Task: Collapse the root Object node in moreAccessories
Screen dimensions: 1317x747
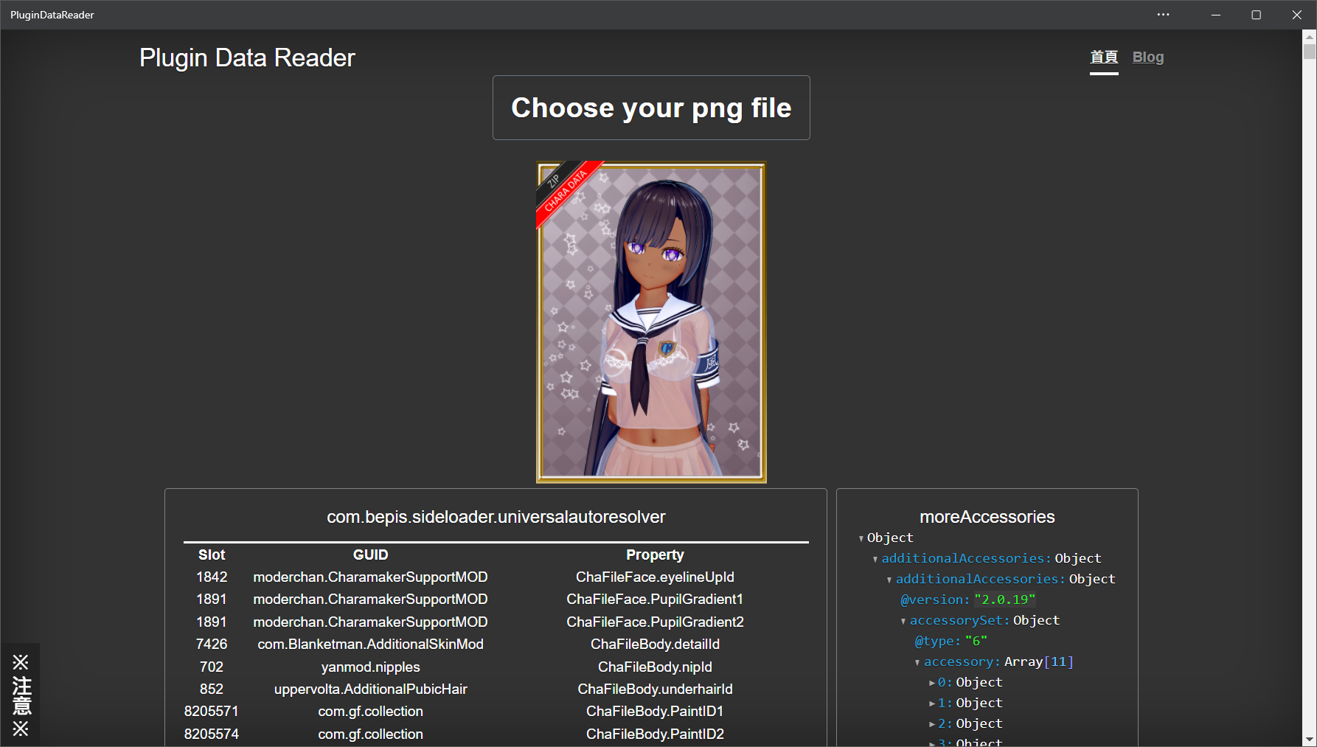Action: 860,538
